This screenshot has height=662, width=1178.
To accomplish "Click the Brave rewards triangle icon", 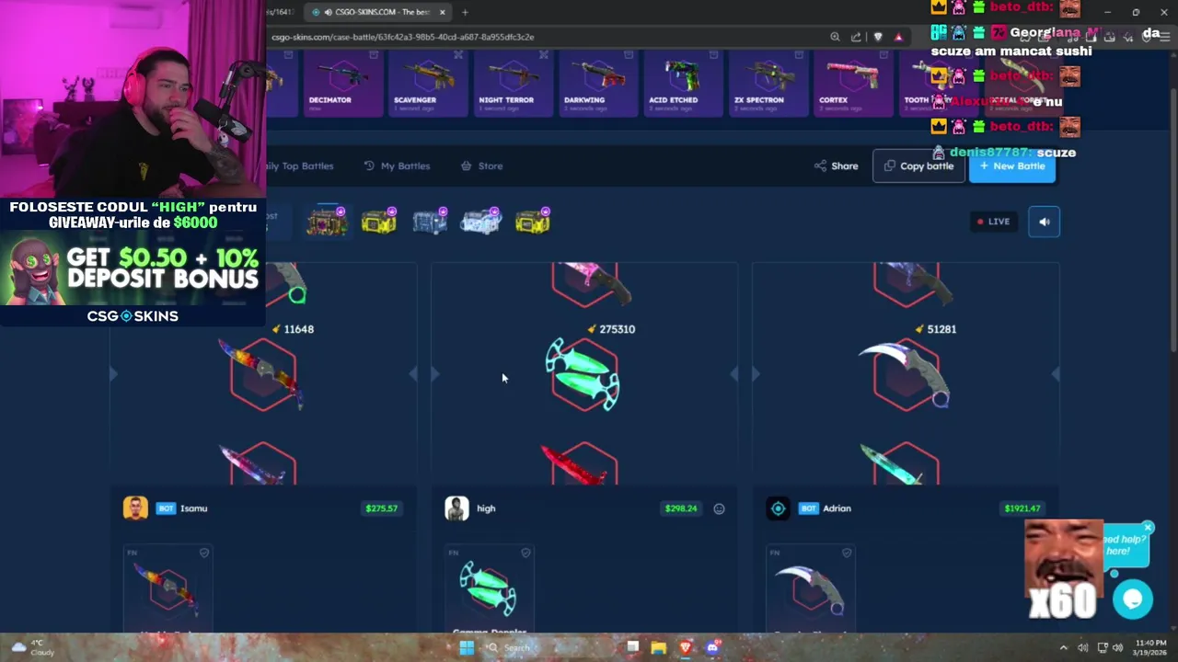I will point(898,37).
